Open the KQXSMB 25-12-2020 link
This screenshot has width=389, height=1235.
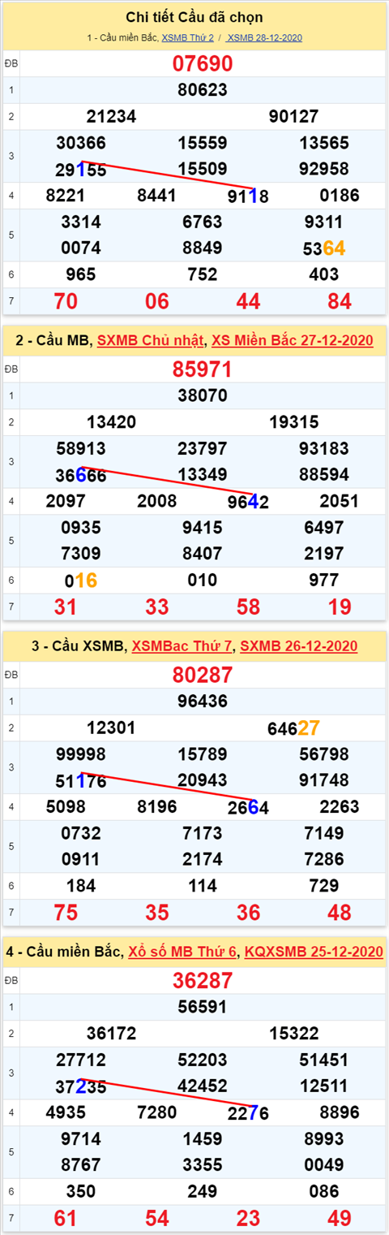[314, 952]
